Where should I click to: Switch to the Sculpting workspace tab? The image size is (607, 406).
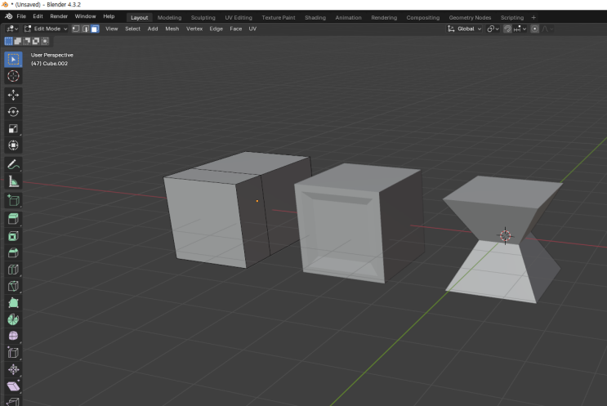(x=202, y=17)
